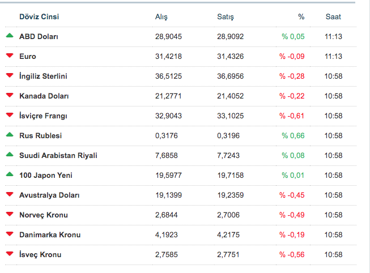Viewport: 370px width, 273px height.
Task: Open the ABD Doları currency link
Action: [39, 36]
